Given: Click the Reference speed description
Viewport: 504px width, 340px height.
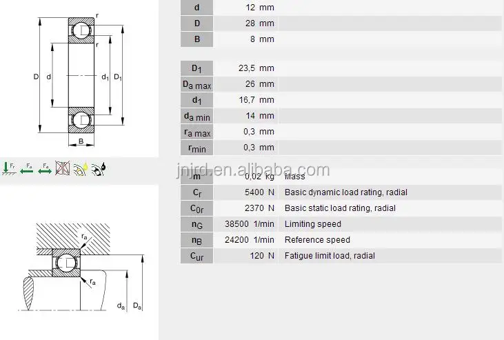Looking at the screenshot, I should tap(317, 240).
